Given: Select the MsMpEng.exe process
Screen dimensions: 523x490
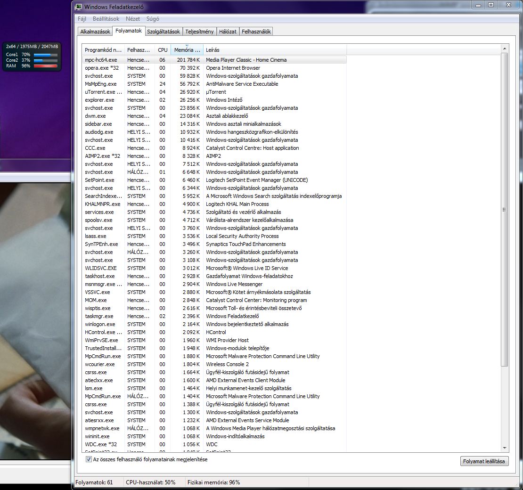Looking at the screenshot, I should (214, 84).
